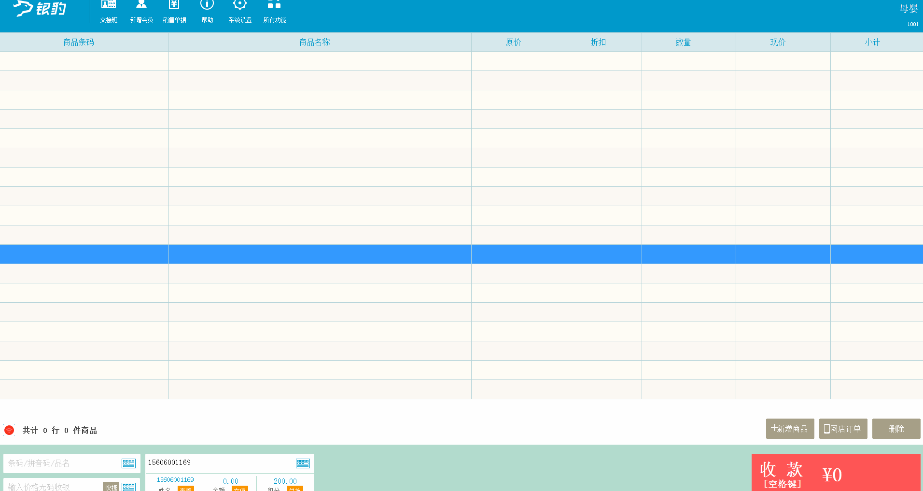This screenshot has width=923, height=491.
Task: Open on-screen keyboard for price entry field
Action: click(x=128, y=487)
